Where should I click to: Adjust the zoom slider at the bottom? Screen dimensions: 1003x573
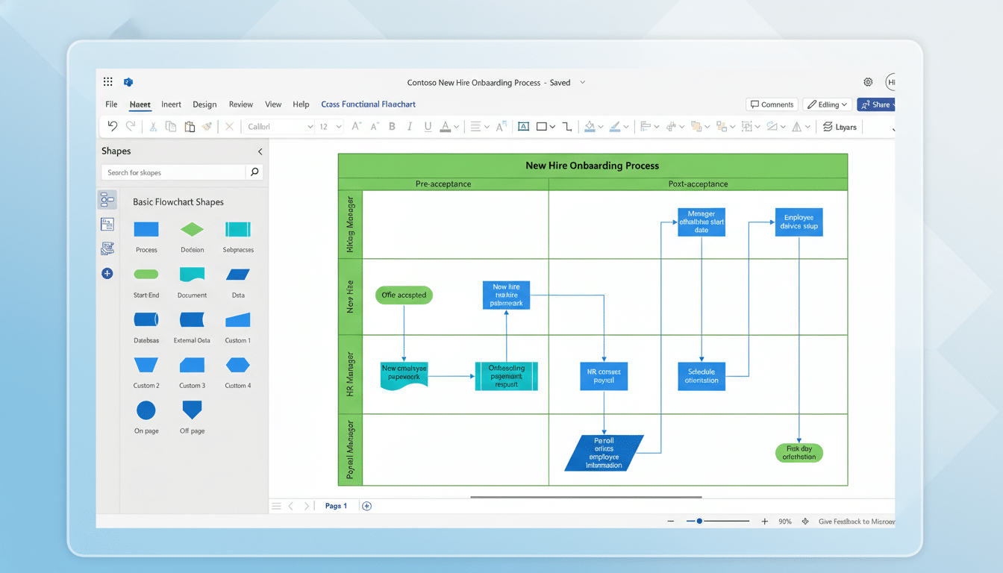(x=699, y=522)
